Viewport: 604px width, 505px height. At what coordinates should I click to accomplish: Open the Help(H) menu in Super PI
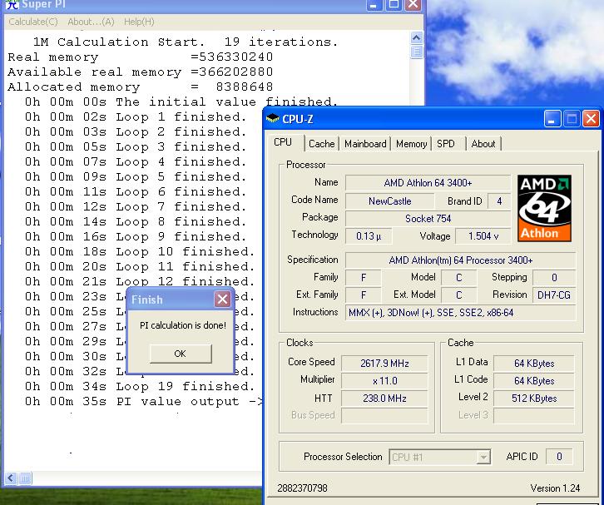pos(139,22)
